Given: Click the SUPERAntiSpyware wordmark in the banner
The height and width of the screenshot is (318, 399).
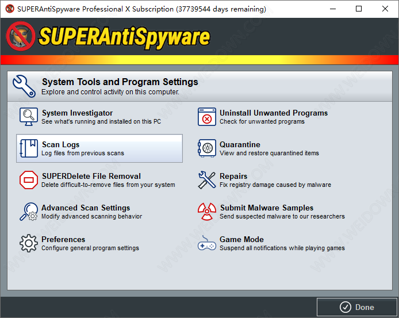Looking at the screenshot, I should click(124, 37).
